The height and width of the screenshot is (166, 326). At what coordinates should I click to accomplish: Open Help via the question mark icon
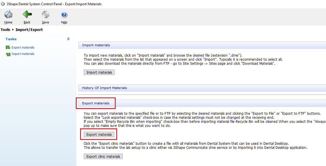[x=64, y=15]
